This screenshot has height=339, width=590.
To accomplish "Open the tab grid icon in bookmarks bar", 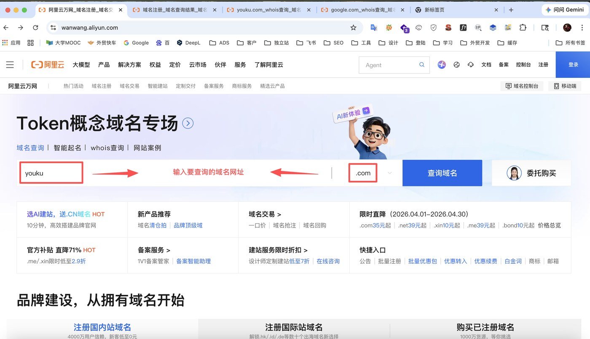I will (x=30, y=42).
